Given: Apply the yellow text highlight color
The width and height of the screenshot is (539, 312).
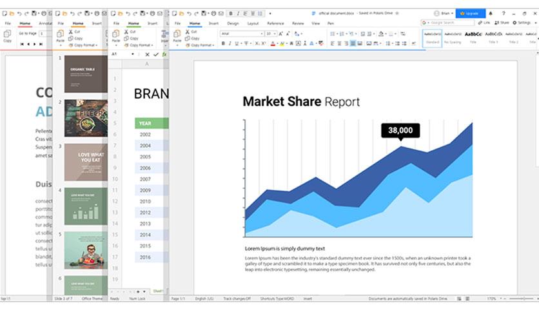Looking at the screenshot, I should click(282, 43).
